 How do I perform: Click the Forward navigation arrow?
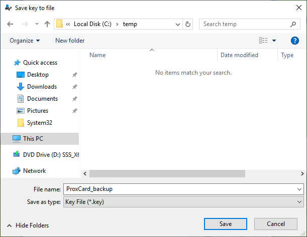(25, 24)
